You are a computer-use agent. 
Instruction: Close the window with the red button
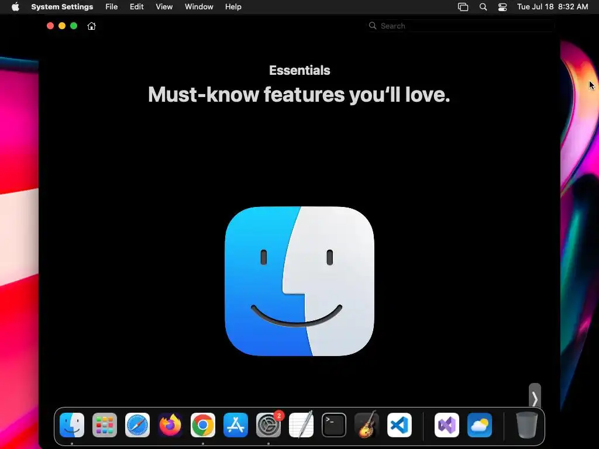pyautogui.click(x=50, y=26)
